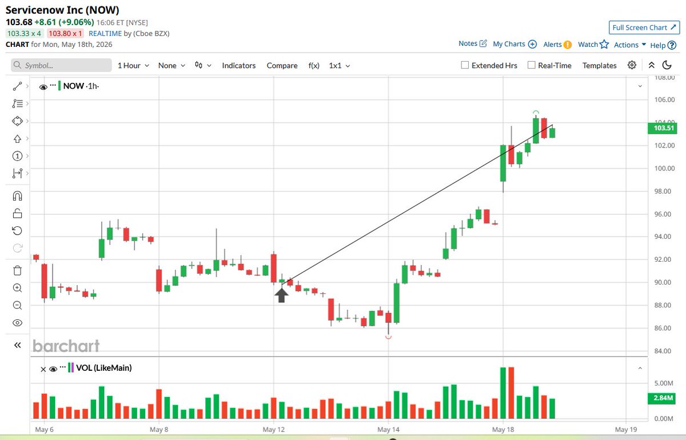The width and height of the screenshot is (686, 440).
Task: Click the Servicenow Inc (NOW) heading
Action: coord(63,10)
